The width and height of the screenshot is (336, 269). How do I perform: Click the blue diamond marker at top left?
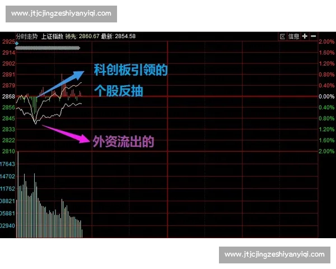click(17, 43)
